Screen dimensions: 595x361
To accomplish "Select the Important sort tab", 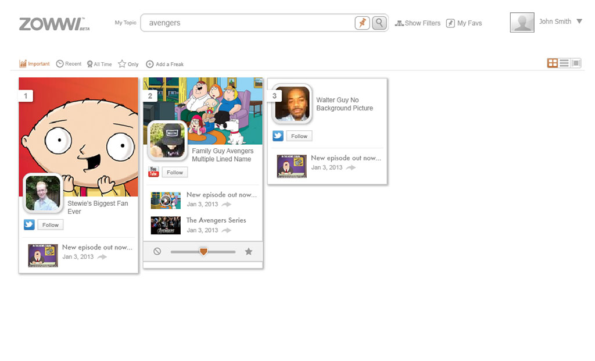I will (34, 64).
